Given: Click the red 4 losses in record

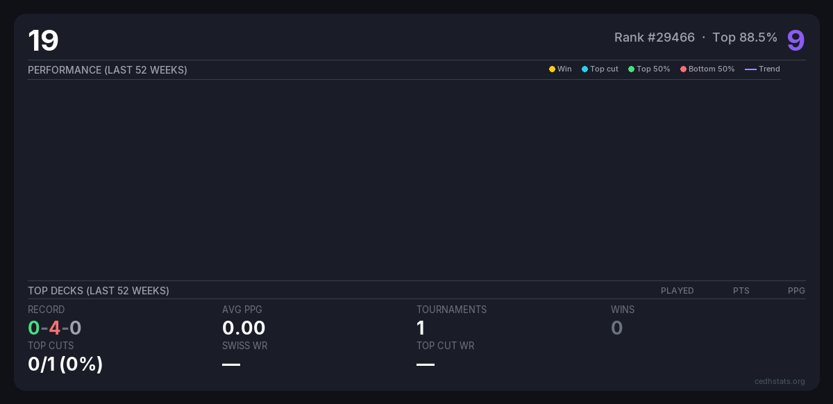Looking at the screenshot, I should (55, 328).
